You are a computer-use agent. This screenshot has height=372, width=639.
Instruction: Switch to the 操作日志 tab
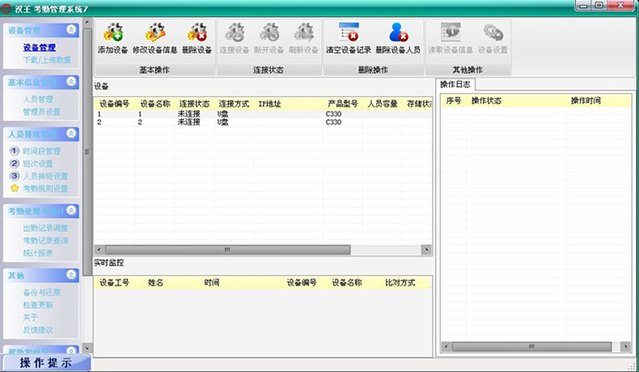(x=455, y=84)
